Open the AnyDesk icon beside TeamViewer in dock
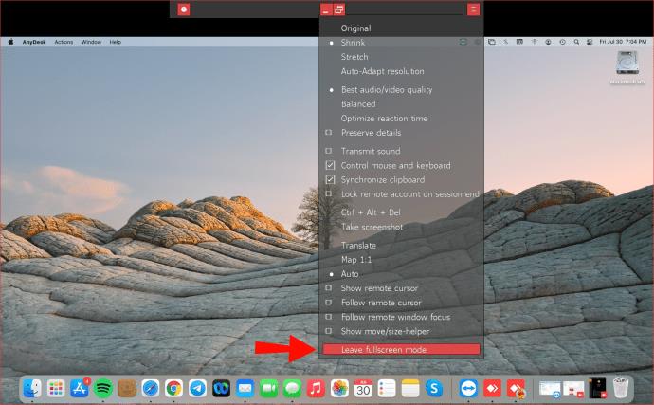This screenshot has width=654, height=405. coord(492,388)
